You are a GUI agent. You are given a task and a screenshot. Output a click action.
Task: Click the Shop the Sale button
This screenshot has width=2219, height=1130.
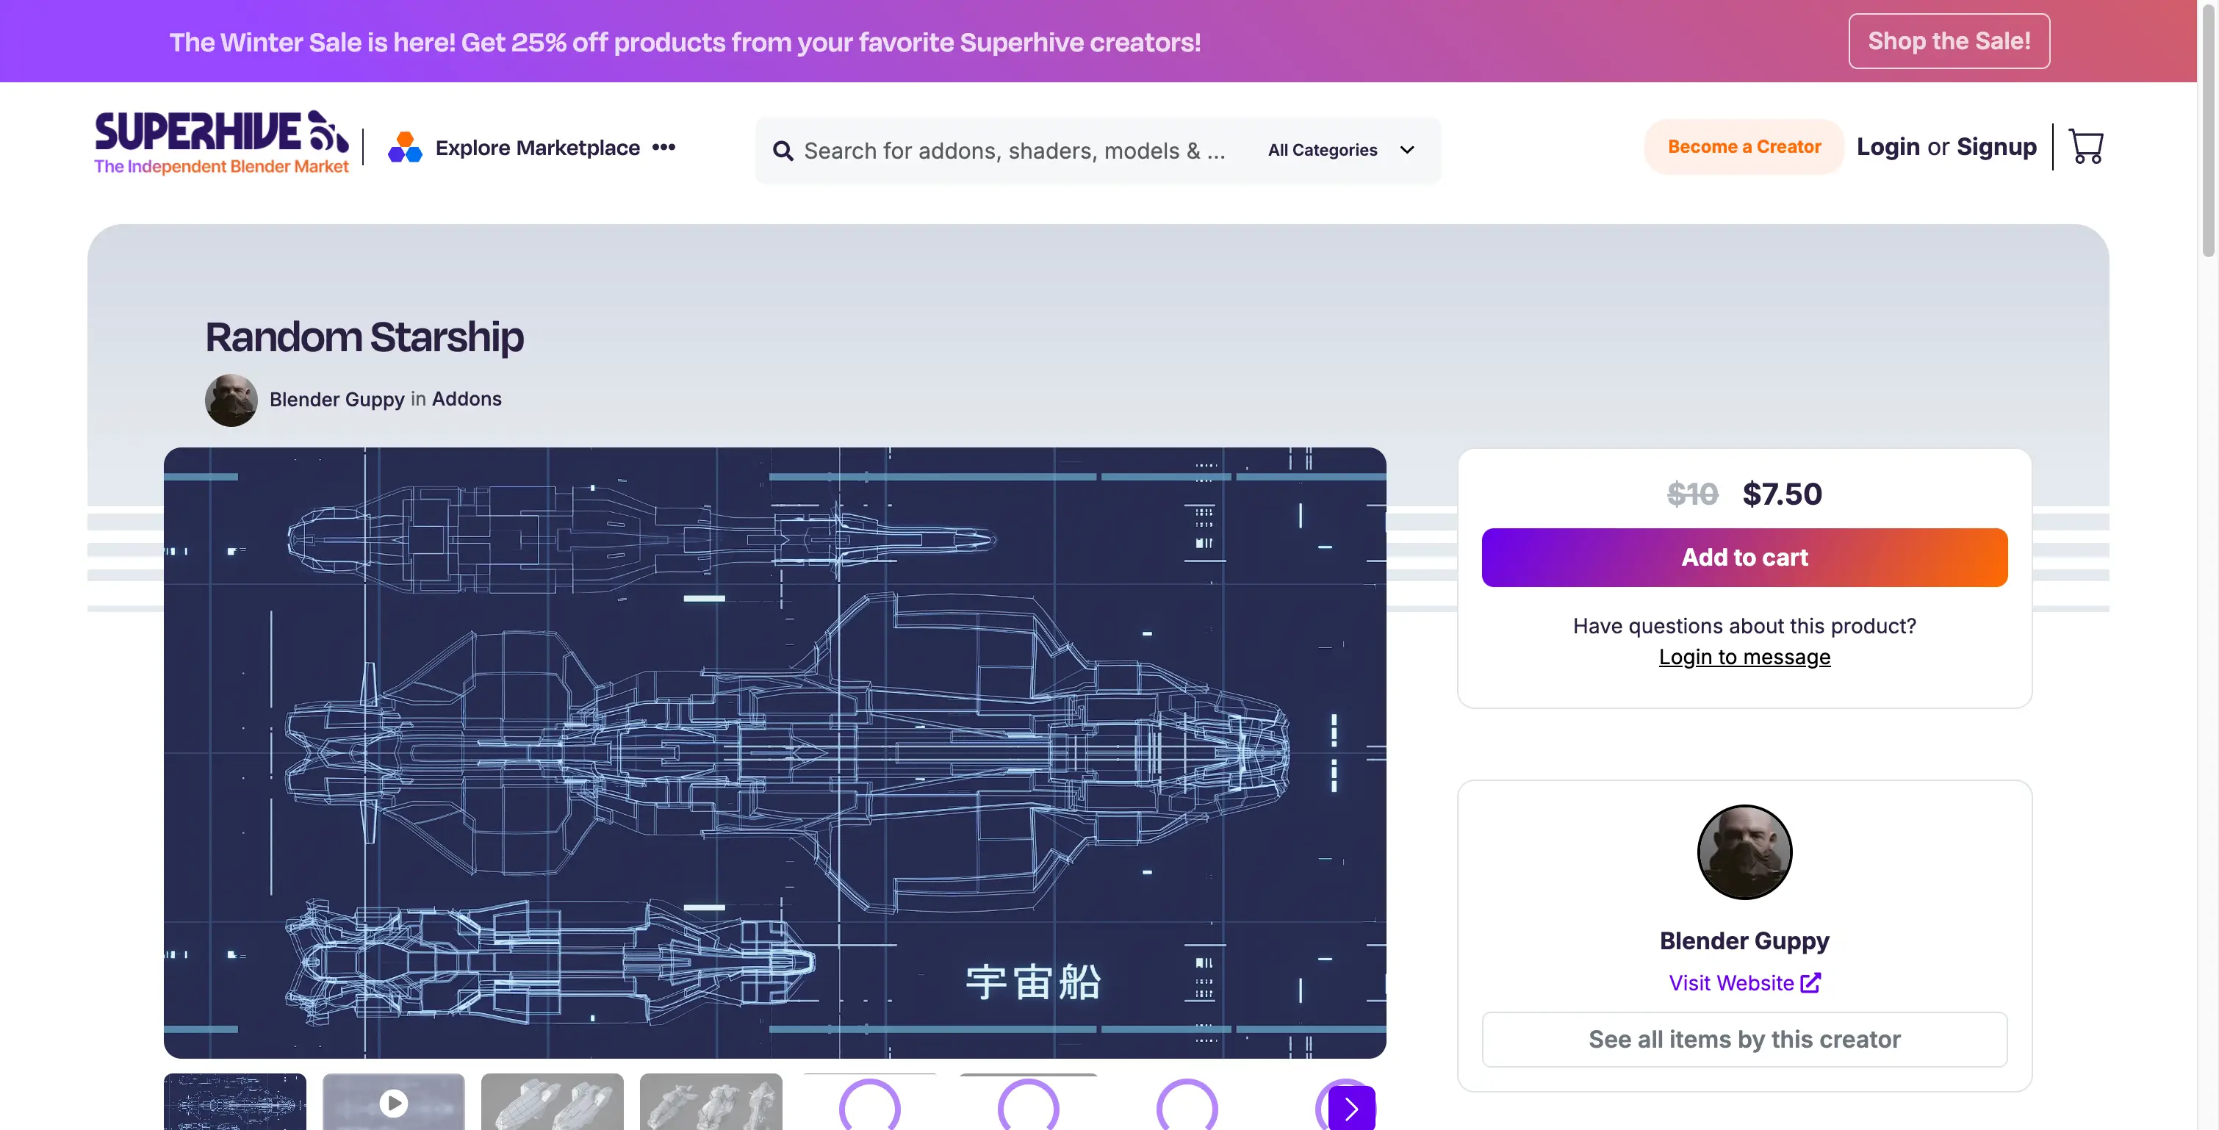(1949, 40)
